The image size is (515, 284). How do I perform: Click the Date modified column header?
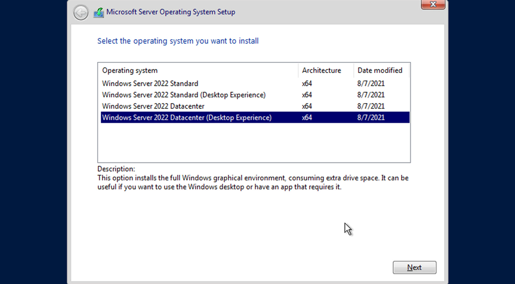coord(381,70)
